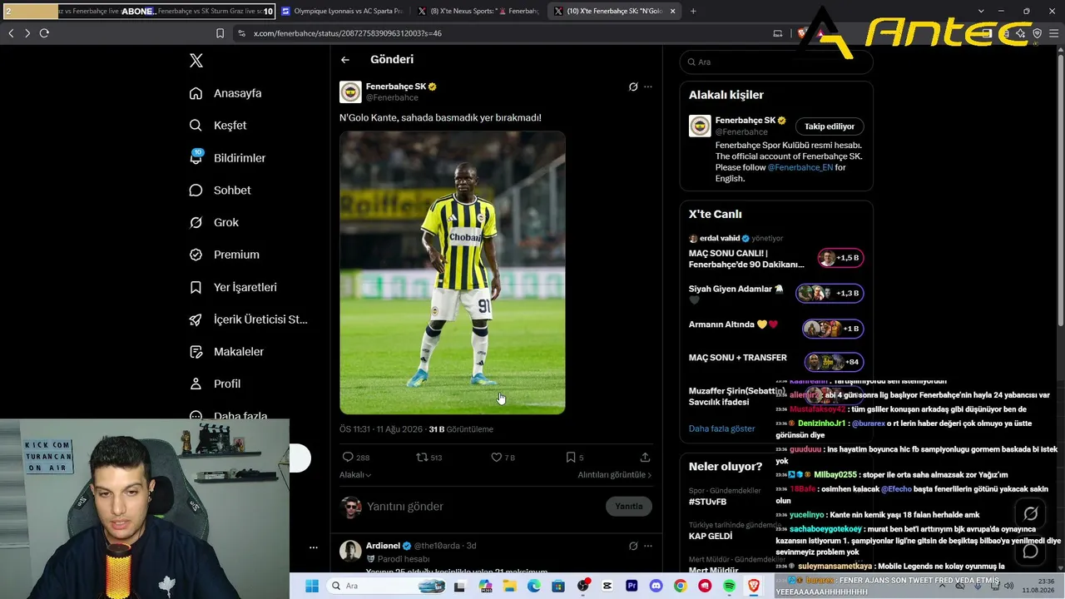Bookmark the post showing 5
This screenshot has width=1065, height=599.
click(x=571, y=457)
